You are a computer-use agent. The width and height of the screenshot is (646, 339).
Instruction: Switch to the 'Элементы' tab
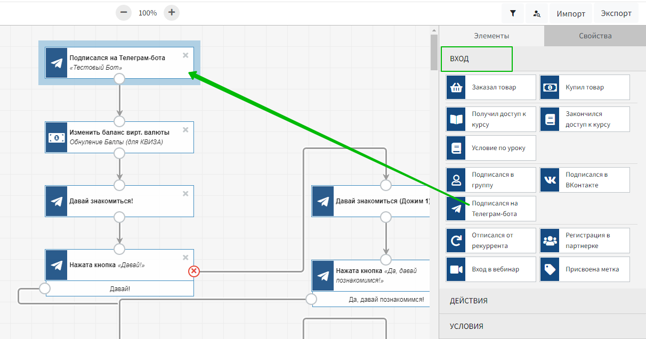[x=491, y=36]
